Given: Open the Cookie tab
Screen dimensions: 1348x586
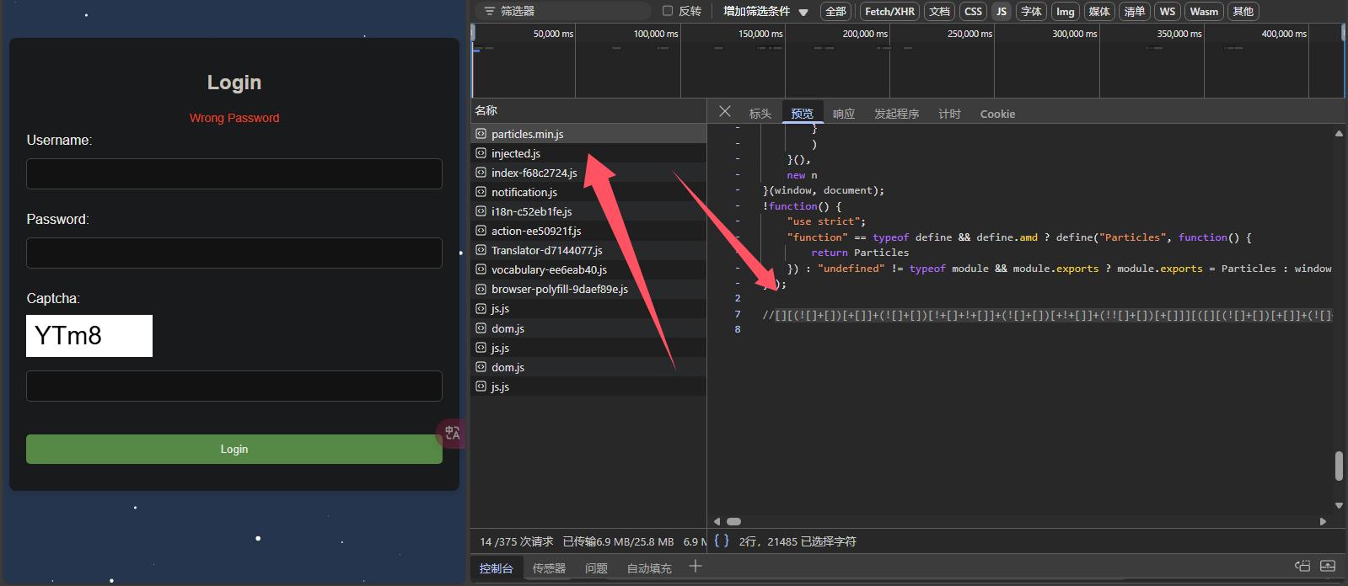Looking at the screenshot, I should coord(997,114).
